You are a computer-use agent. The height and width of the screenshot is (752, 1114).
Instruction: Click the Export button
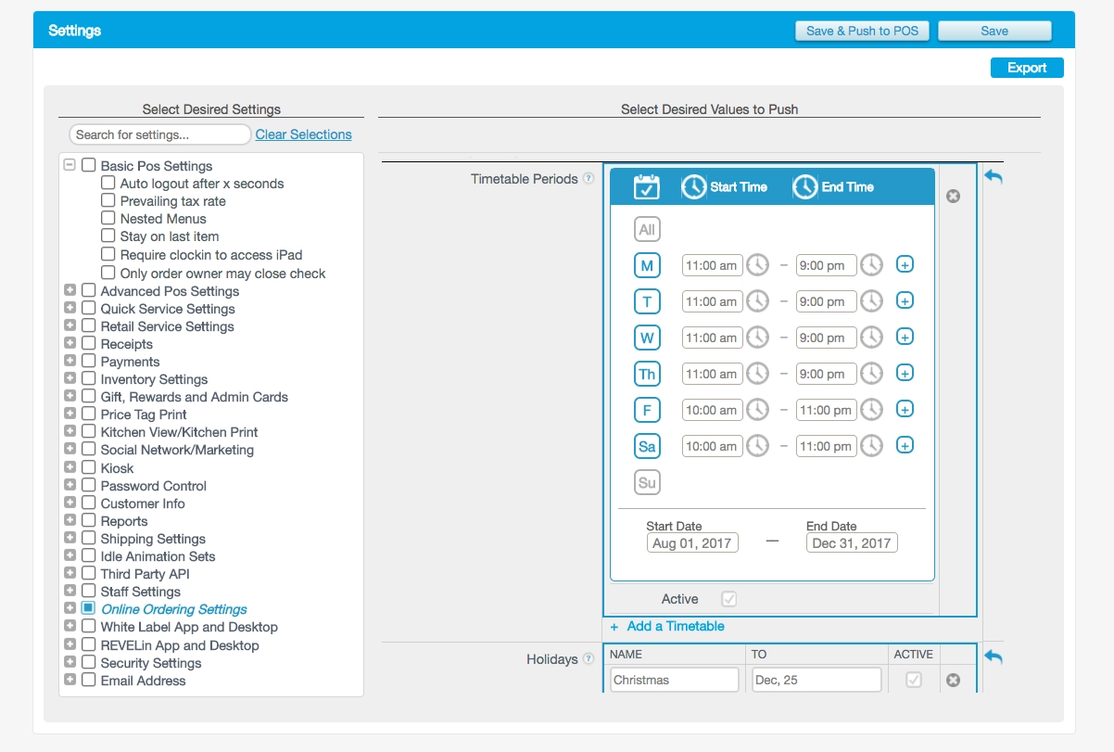(1027, 68)
